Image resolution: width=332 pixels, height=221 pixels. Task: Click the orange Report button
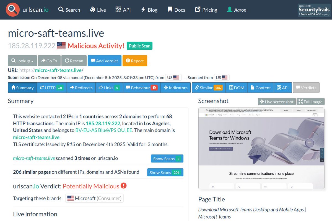(135, 61)
